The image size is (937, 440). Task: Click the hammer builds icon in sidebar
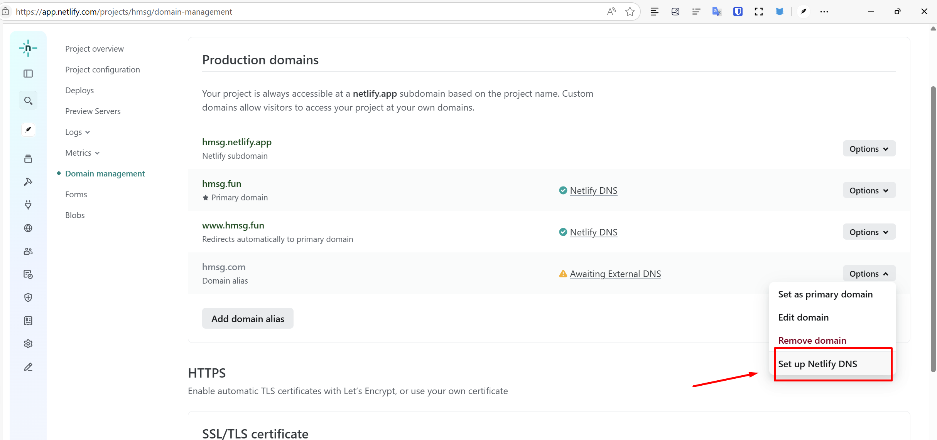tap(28, 182)
